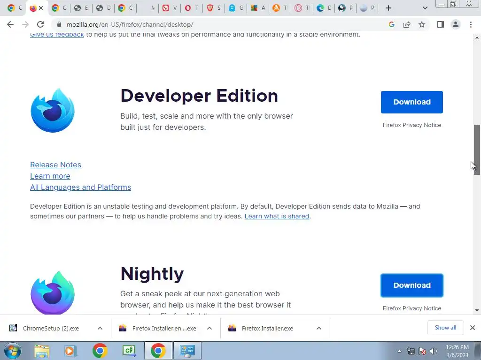Screen dimensions: 481x360
Task: Click the Firefox Developer Edition logo
Action: 53,111
